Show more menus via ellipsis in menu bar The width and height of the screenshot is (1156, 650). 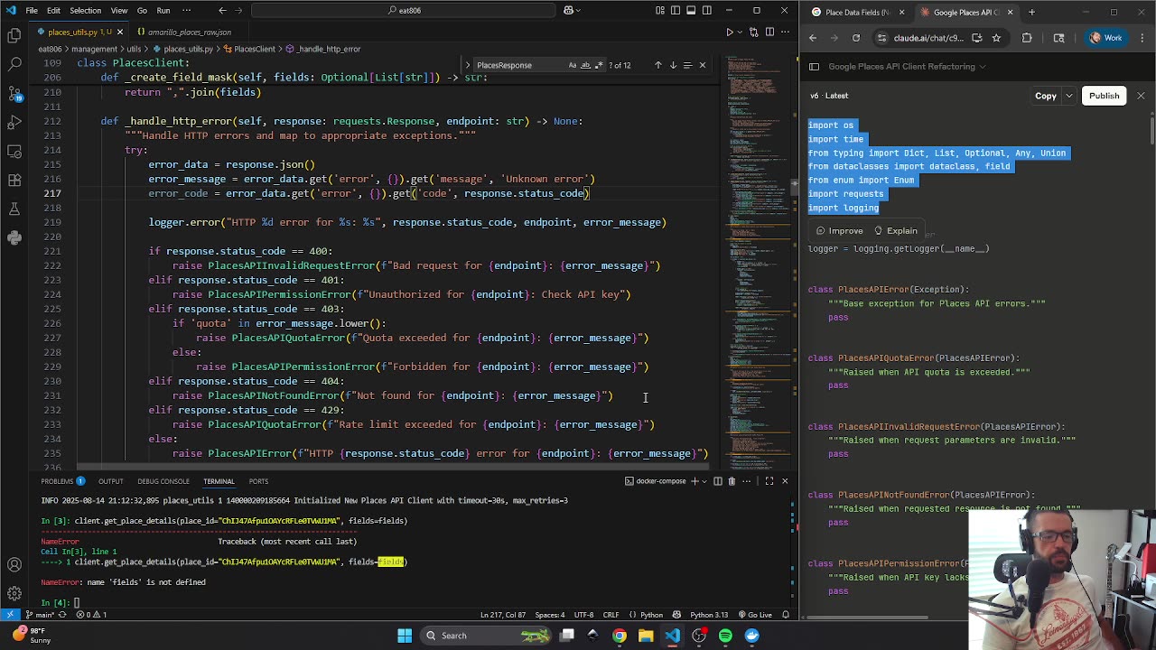click(x=188, y=10)
